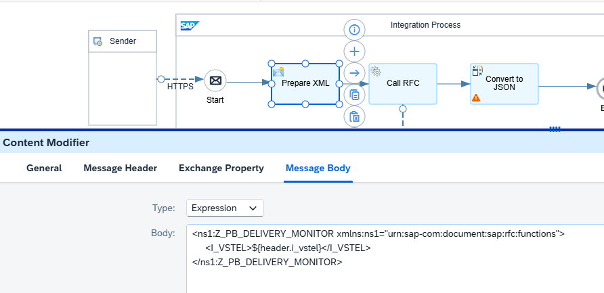Open the Message Header tab
The height and width of the screenshot is (293, 604).
click(x=120, y=168)
